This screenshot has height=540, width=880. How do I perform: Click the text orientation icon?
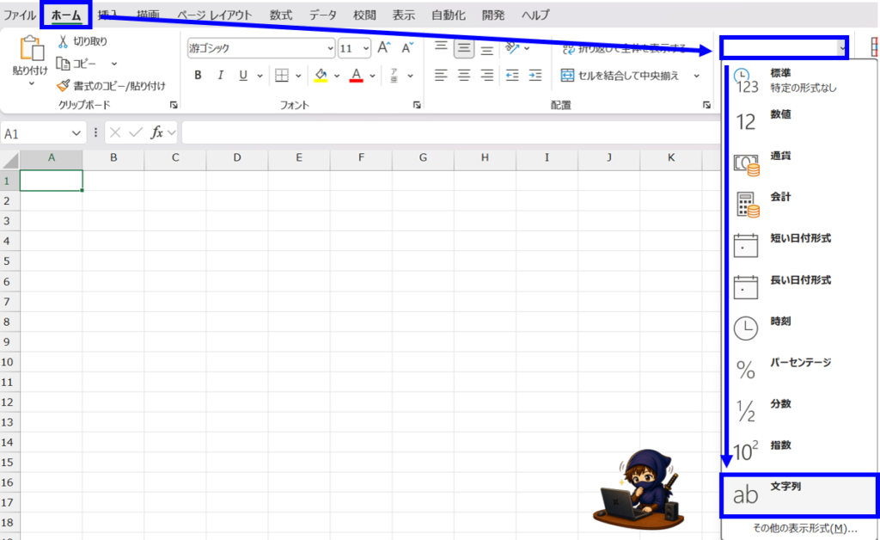point(512,48)
